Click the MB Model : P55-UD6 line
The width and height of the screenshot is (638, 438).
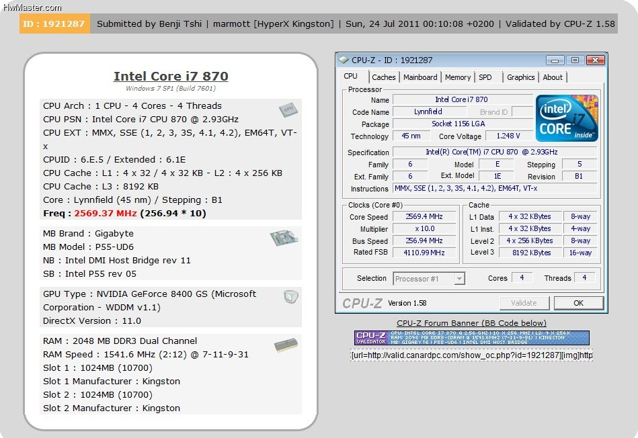pos(88,247)
